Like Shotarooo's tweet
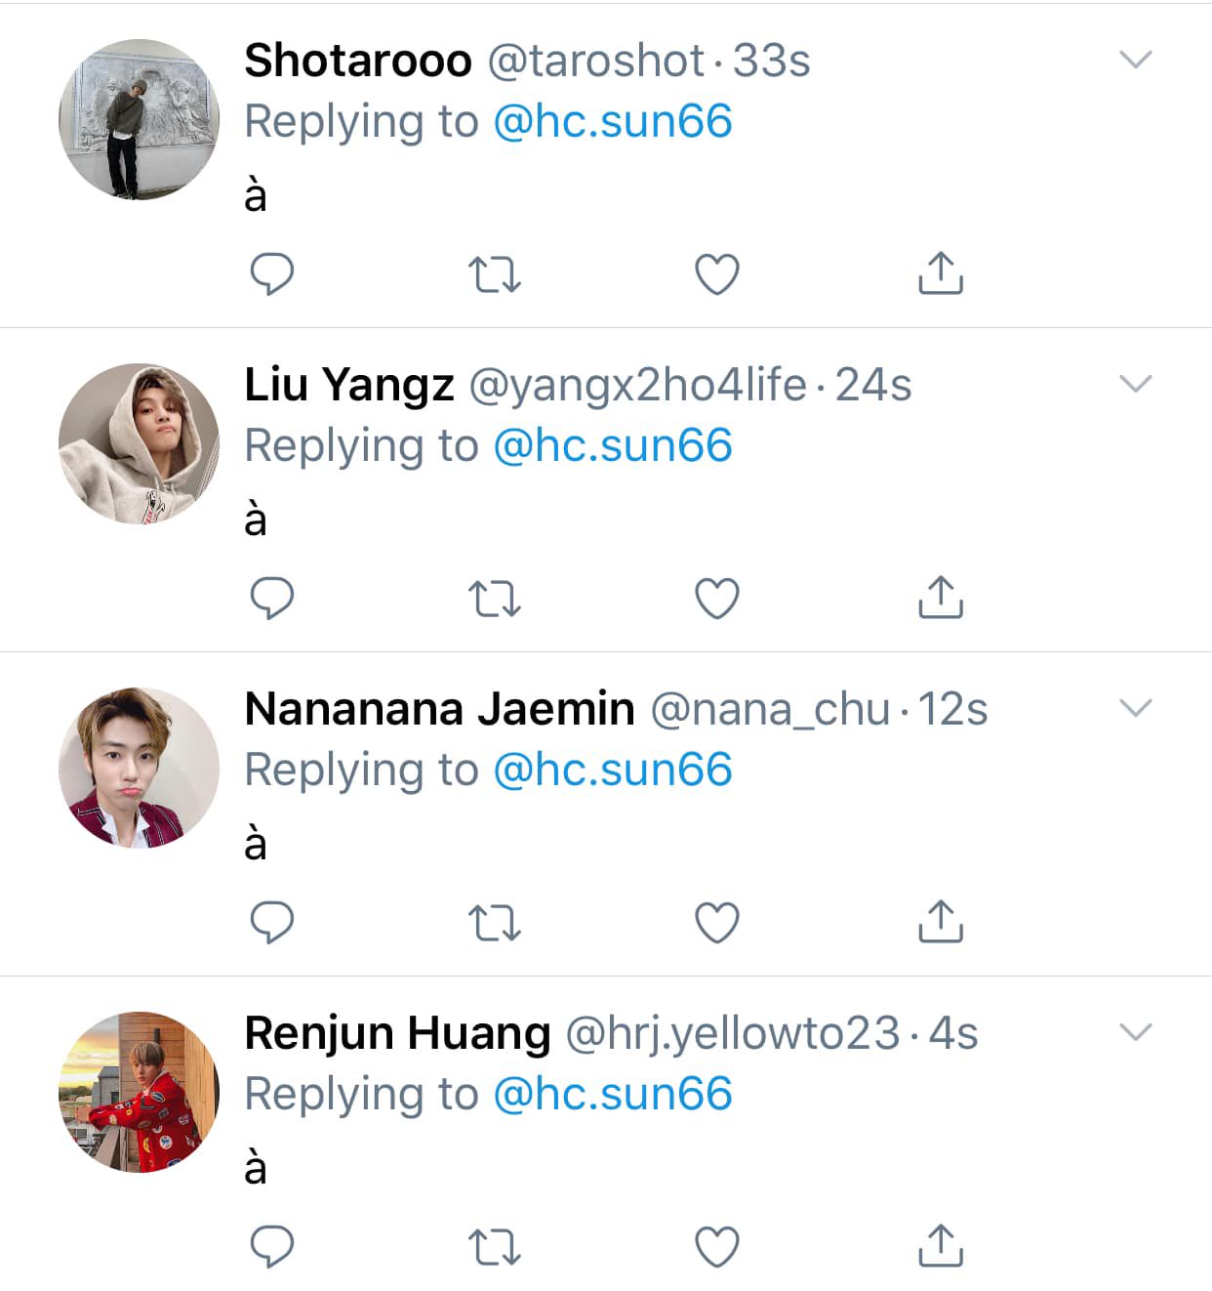Screen dimensions: 1212x1291 click(717, 274)
